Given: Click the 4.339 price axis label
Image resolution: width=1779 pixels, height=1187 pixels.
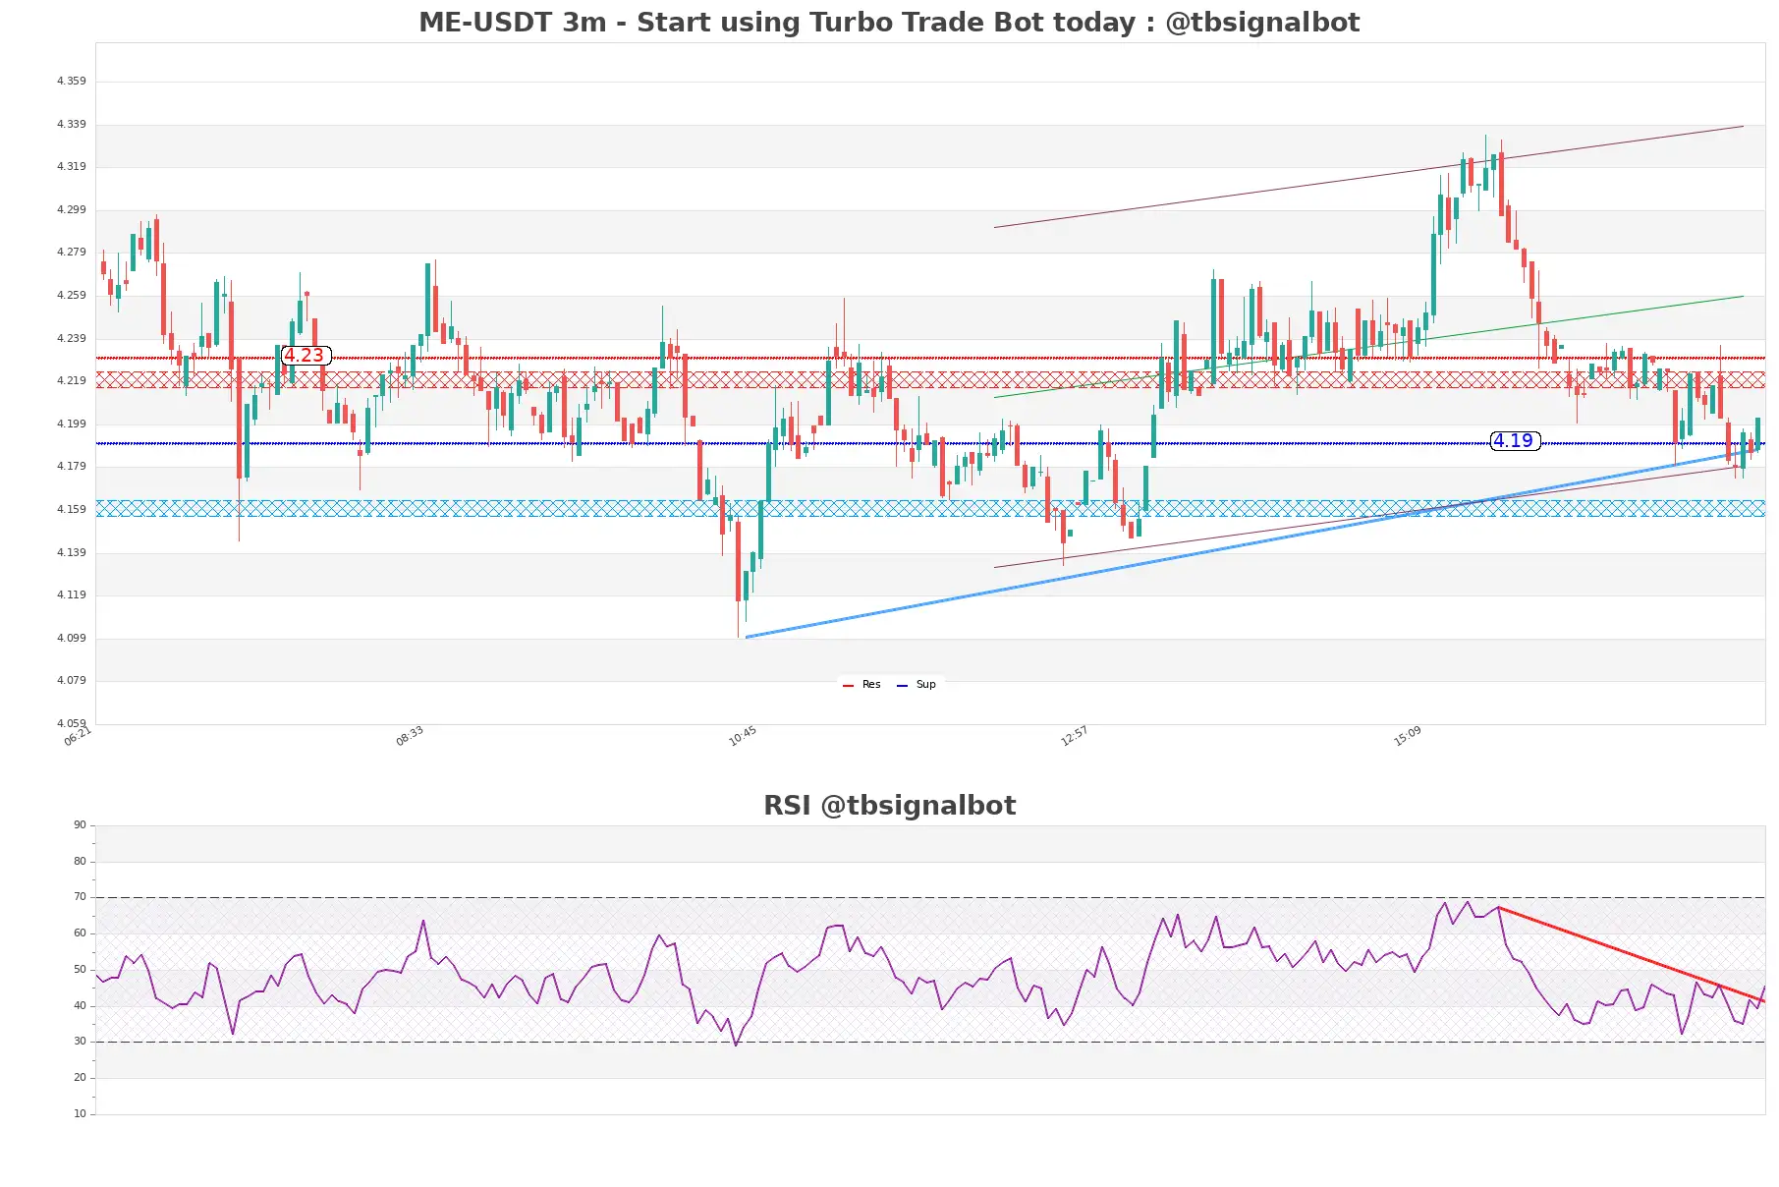Looking at the screenshot, I should pos(71,124).
